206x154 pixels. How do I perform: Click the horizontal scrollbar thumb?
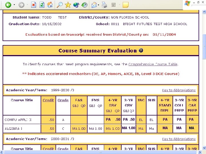[100, 152]
